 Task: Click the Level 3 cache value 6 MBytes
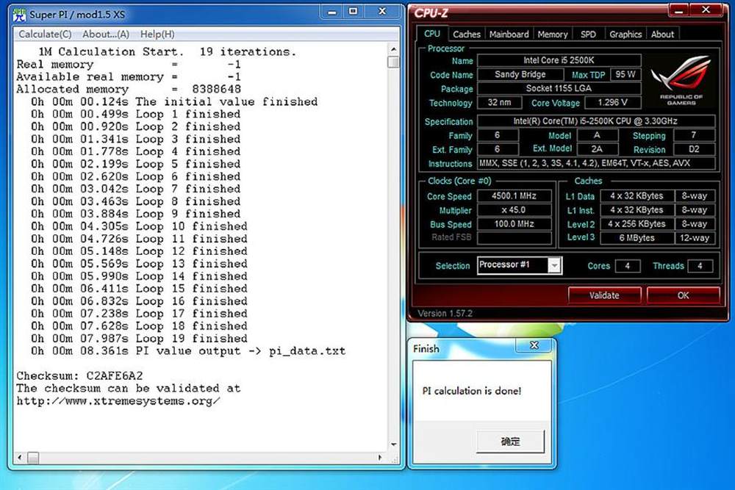(637, 238)
